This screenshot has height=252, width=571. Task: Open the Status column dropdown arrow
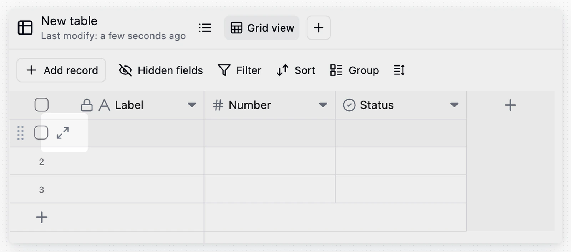[454, 105]
